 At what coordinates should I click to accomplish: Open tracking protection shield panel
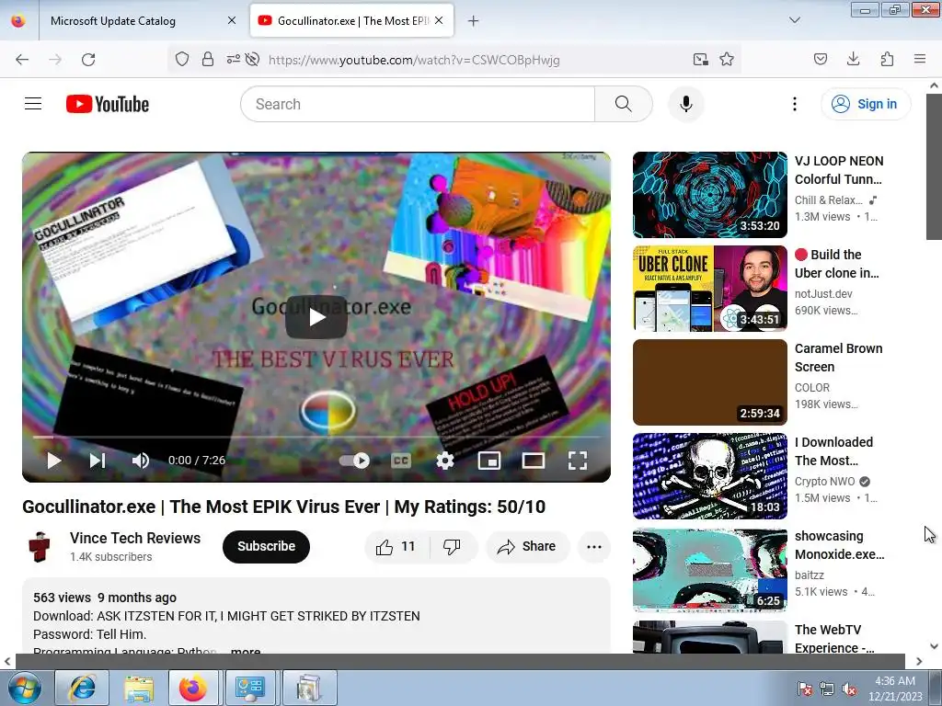(182, 60)
